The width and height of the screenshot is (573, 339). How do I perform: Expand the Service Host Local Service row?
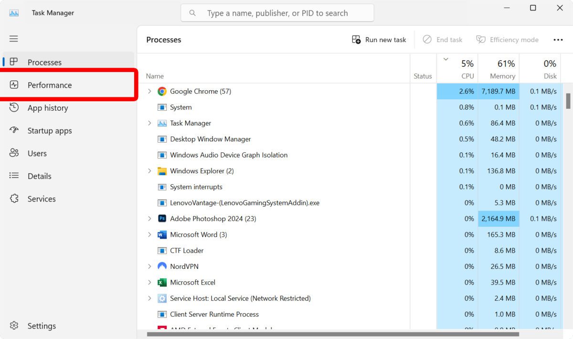(149, 298)
